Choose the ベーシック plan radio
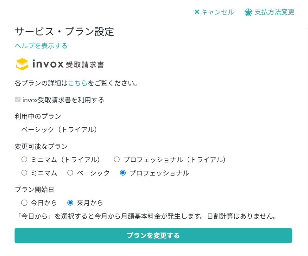The width and height of the screenshot is (308, 256). 70,173
